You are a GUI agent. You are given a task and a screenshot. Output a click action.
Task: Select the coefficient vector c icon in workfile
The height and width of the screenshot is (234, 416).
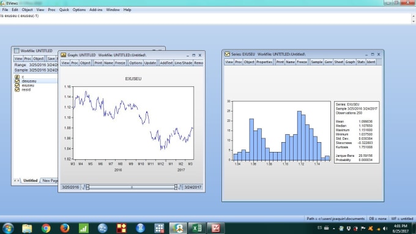point(17,77)
